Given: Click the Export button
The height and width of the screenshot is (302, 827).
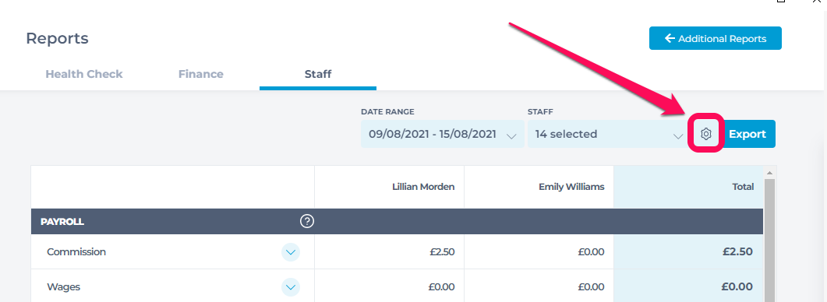Looking at the screenshot, I should click(747, 134).
